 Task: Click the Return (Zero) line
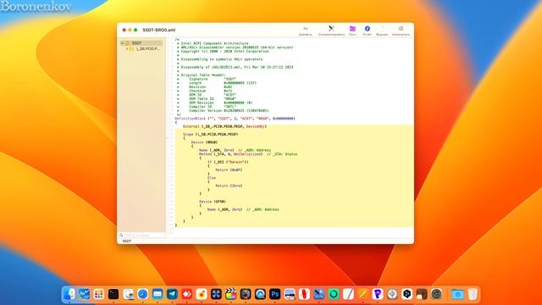229,186
